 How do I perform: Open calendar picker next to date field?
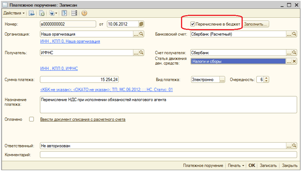click(141, 24)
